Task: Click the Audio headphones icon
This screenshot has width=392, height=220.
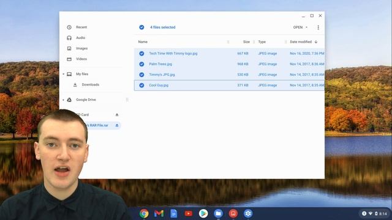Action: click(69, 38)
